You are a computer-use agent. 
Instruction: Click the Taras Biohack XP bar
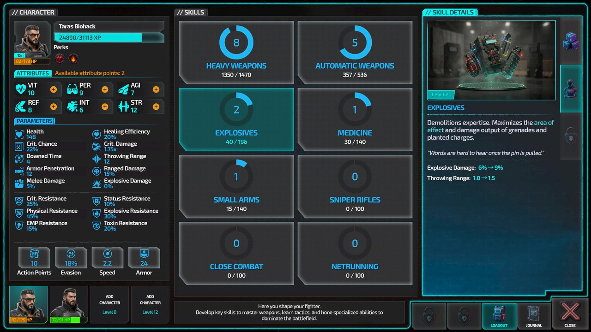[x=109, y=37]
